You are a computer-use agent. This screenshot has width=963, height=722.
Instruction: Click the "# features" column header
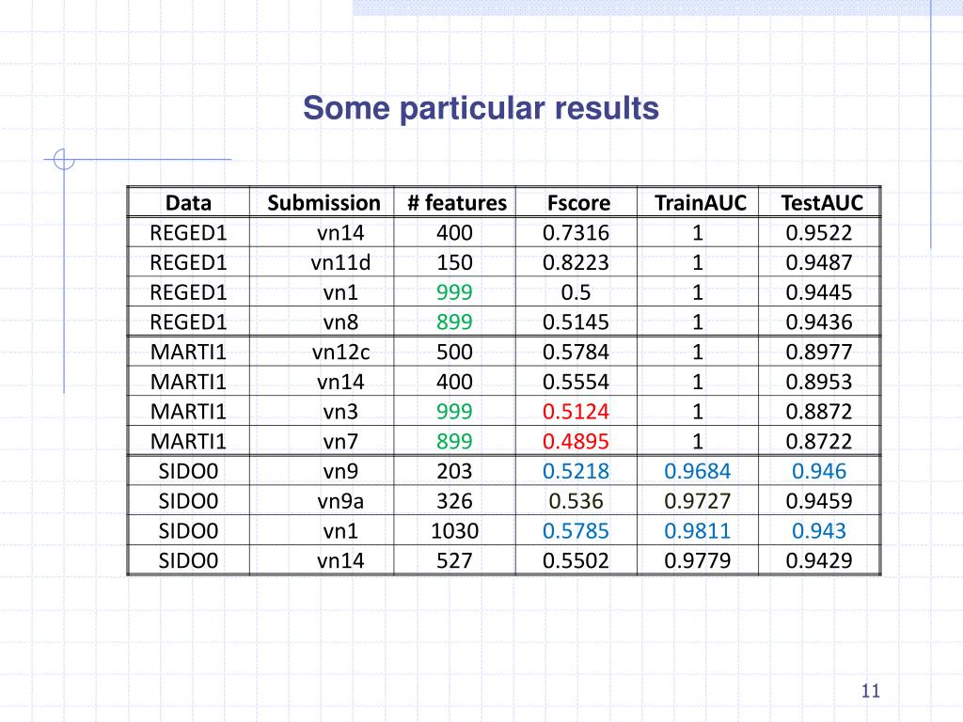pos(457,203)
